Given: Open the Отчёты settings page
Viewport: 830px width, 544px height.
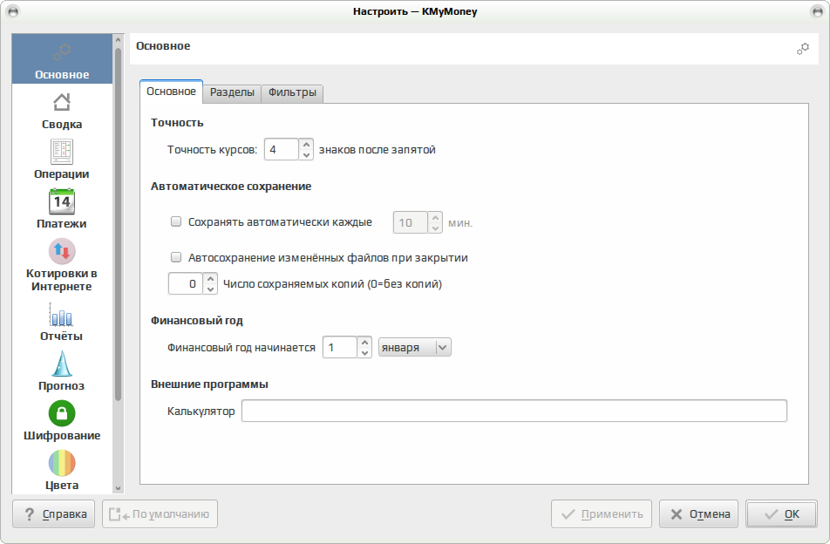Looking at the screenshot, I should coord(62,322).
